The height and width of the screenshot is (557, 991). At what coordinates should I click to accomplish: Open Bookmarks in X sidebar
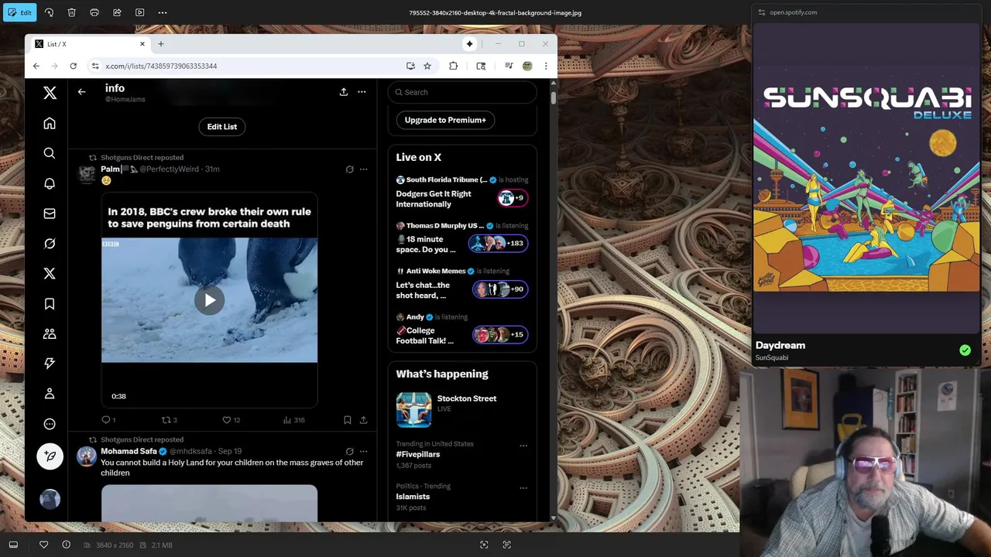[50, 304]
